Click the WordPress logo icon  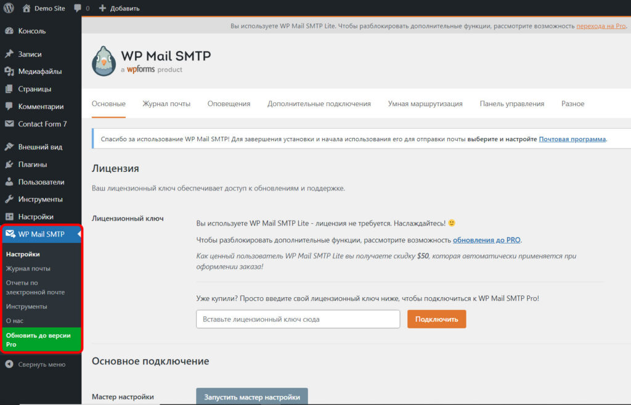(9, 8)
